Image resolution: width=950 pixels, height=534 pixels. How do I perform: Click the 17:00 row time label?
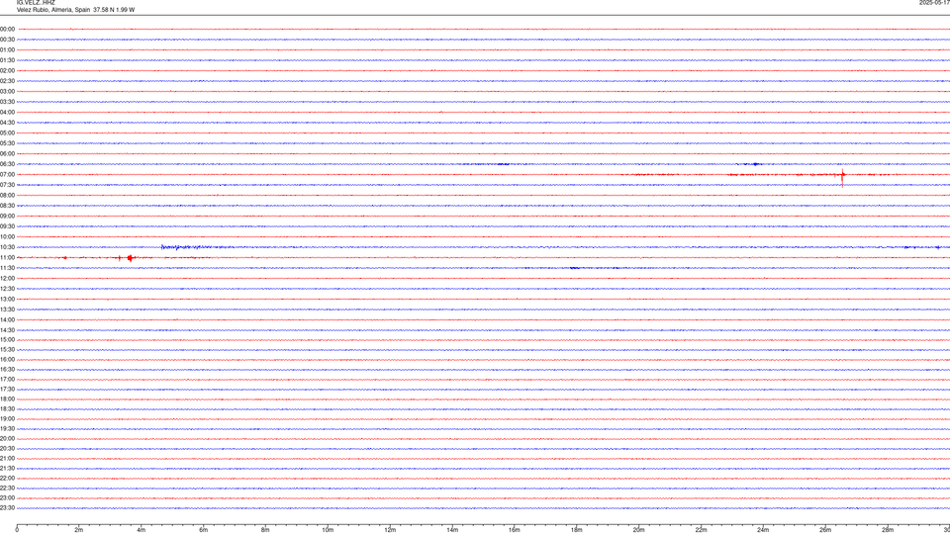pyautogui.click(x=8, y=380)
